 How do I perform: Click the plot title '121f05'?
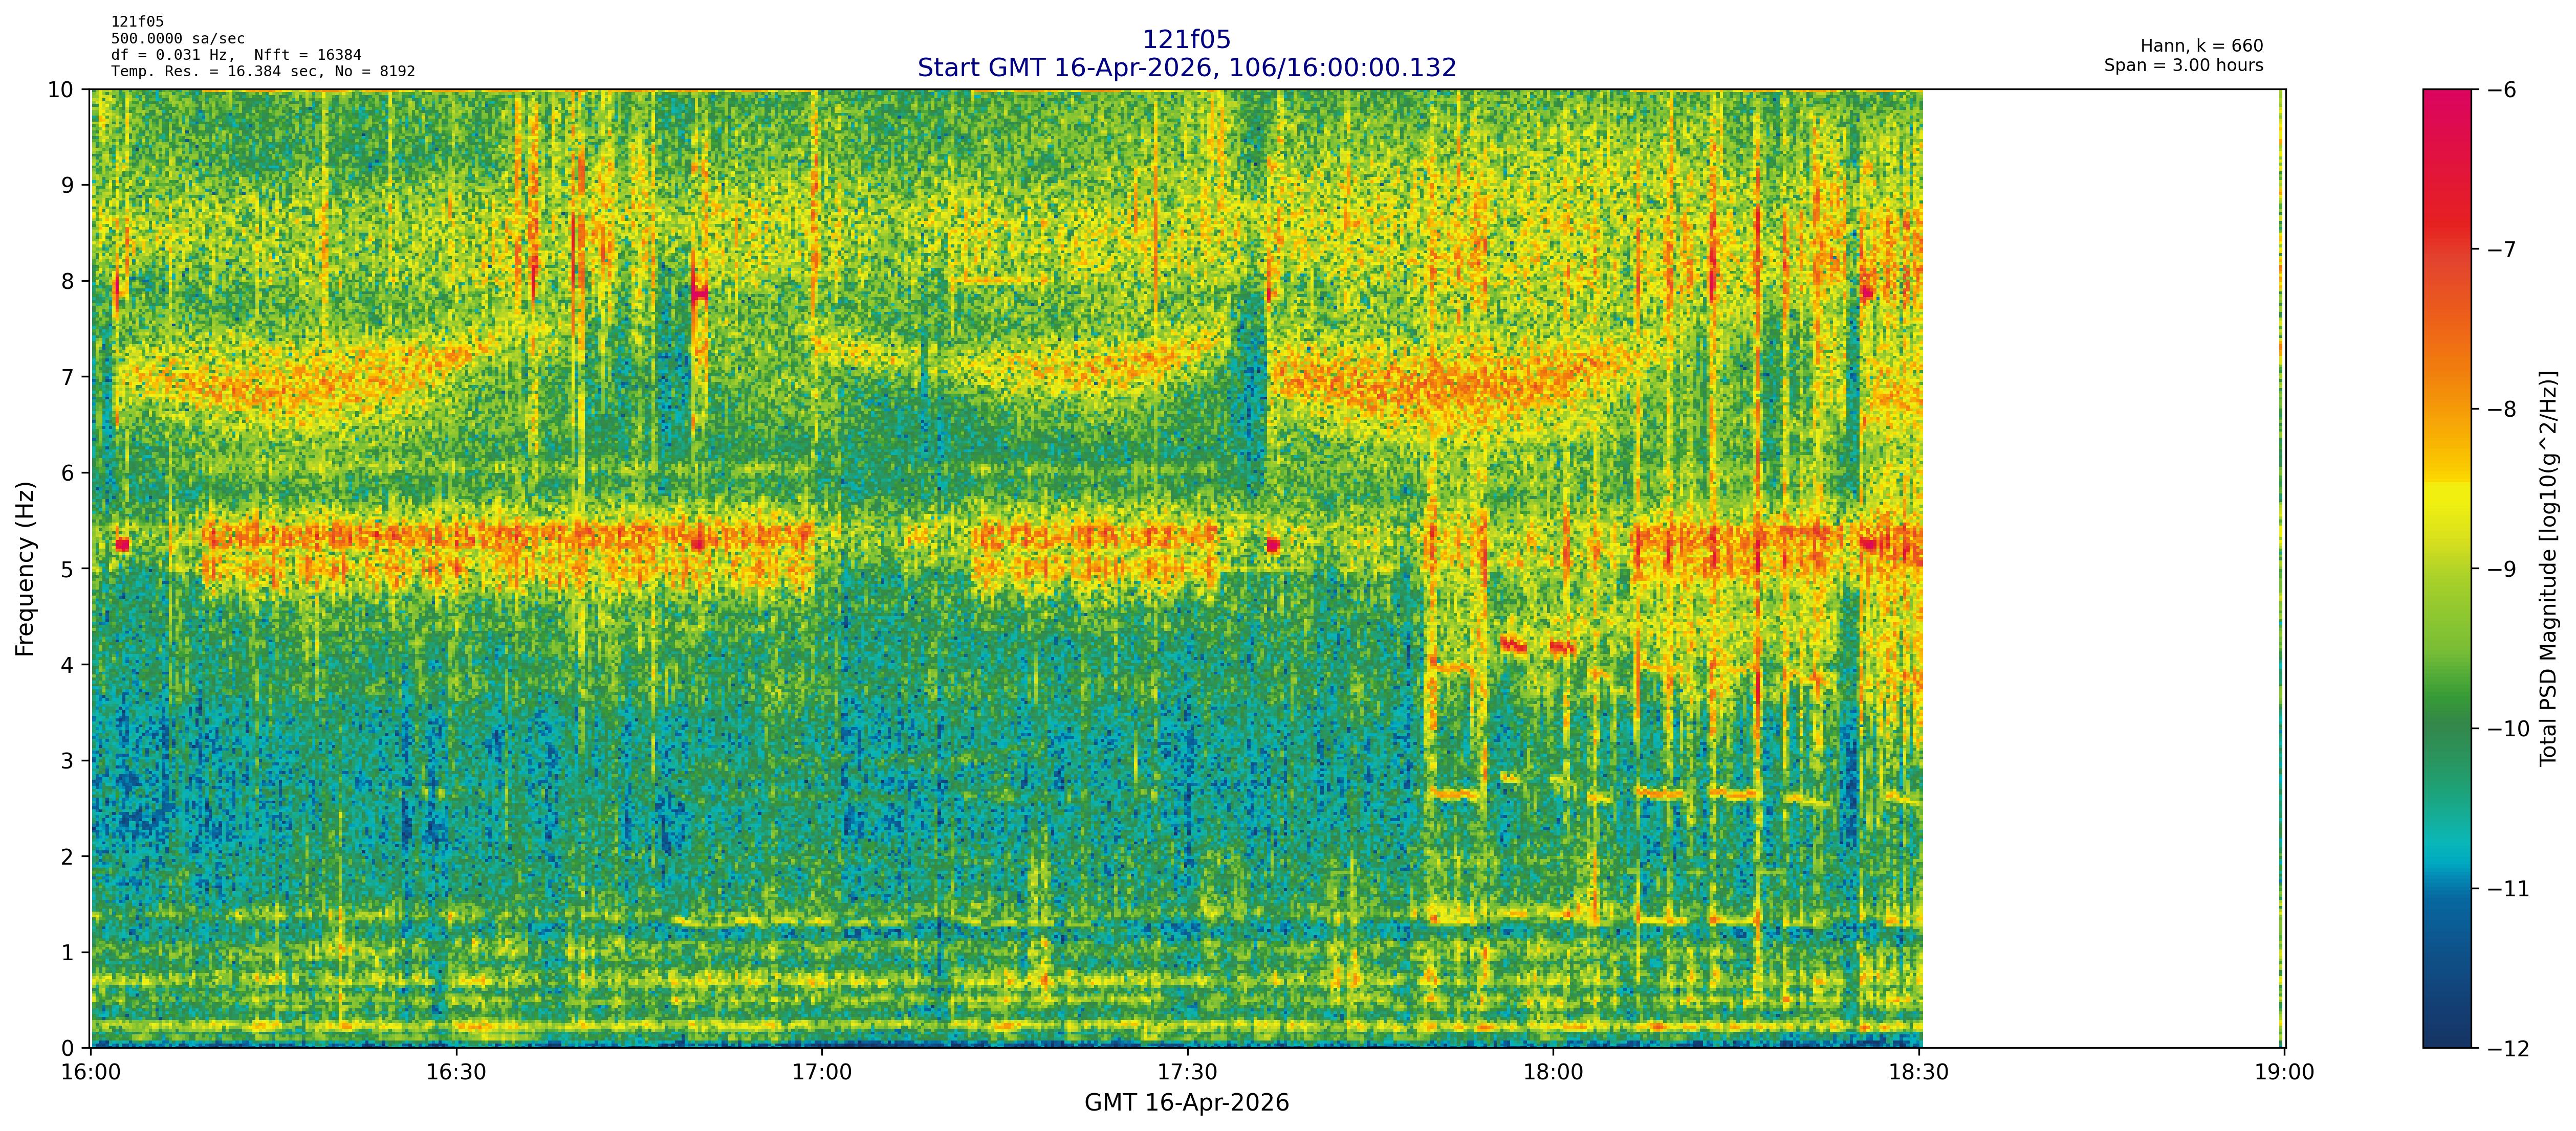tap(1186, 40)
